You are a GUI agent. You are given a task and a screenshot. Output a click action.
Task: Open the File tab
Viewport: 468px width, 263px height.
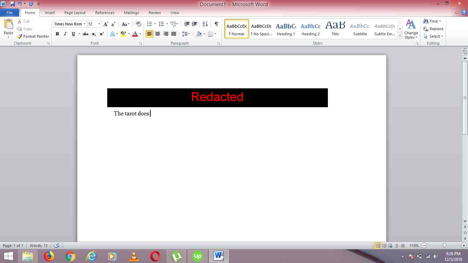tap(10, 13)
